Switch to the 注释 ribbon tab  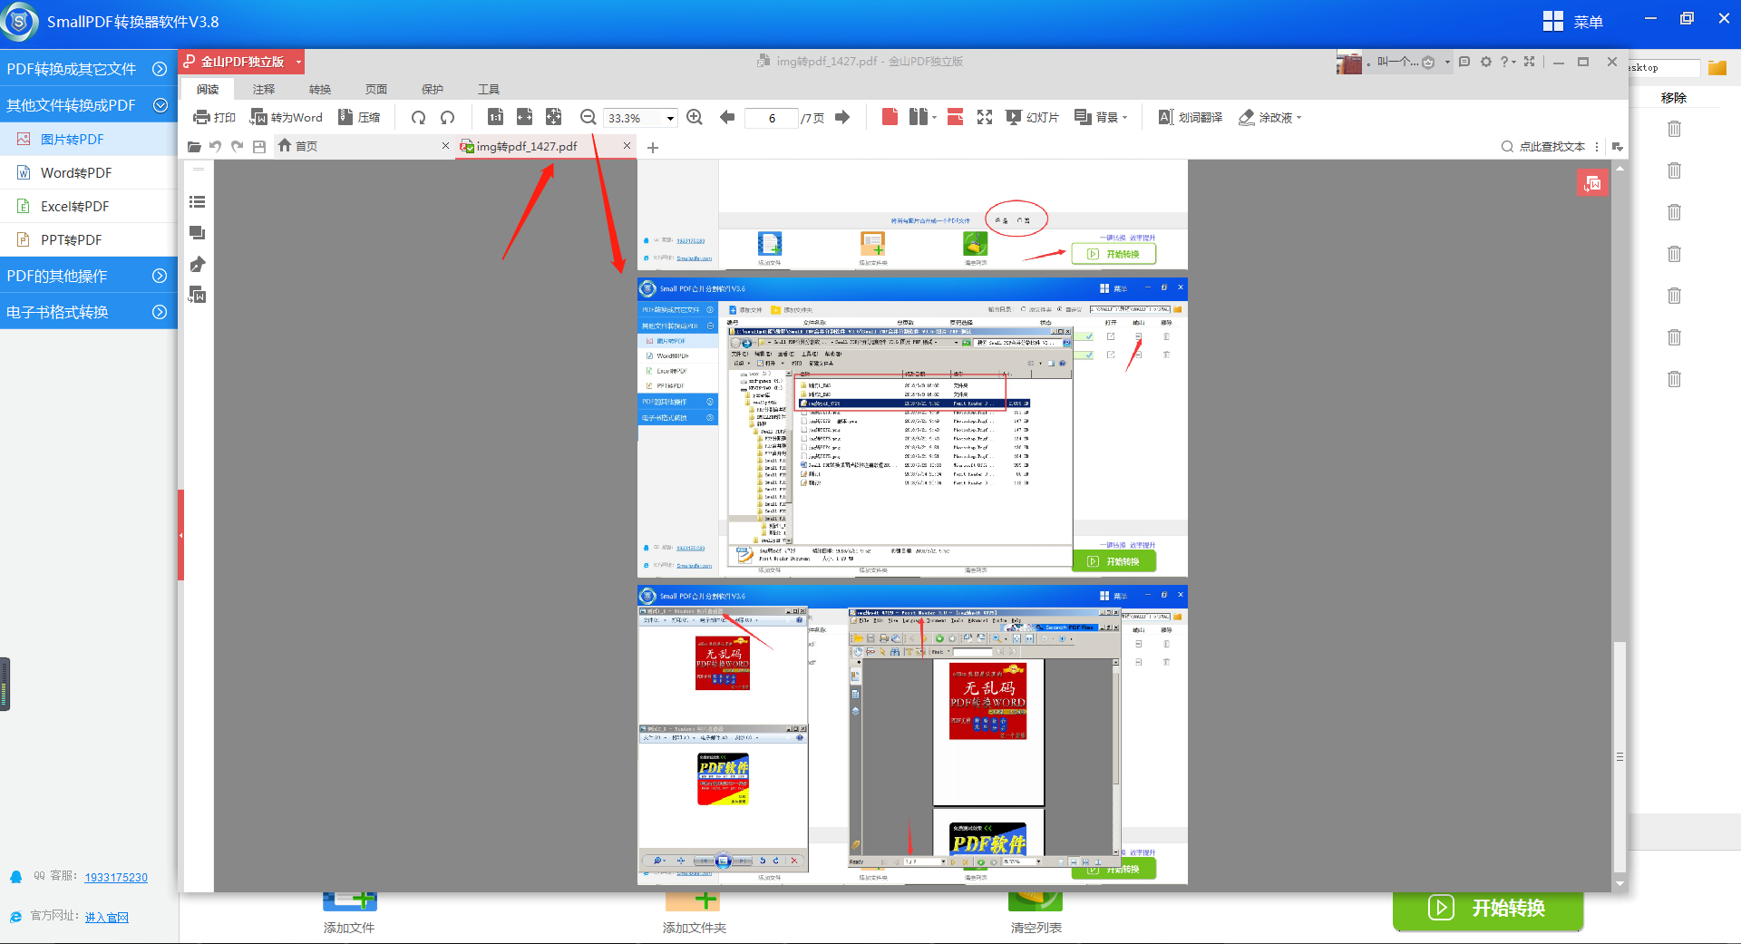[x=264, y=89]
